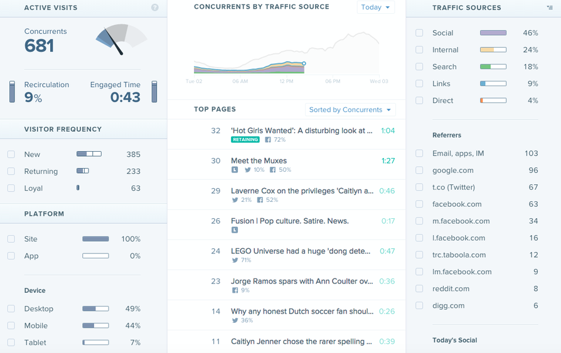Click Twitter icon under Meet the Muxes
The width and height of the screenshot is (561, 353).
[247, 170]
